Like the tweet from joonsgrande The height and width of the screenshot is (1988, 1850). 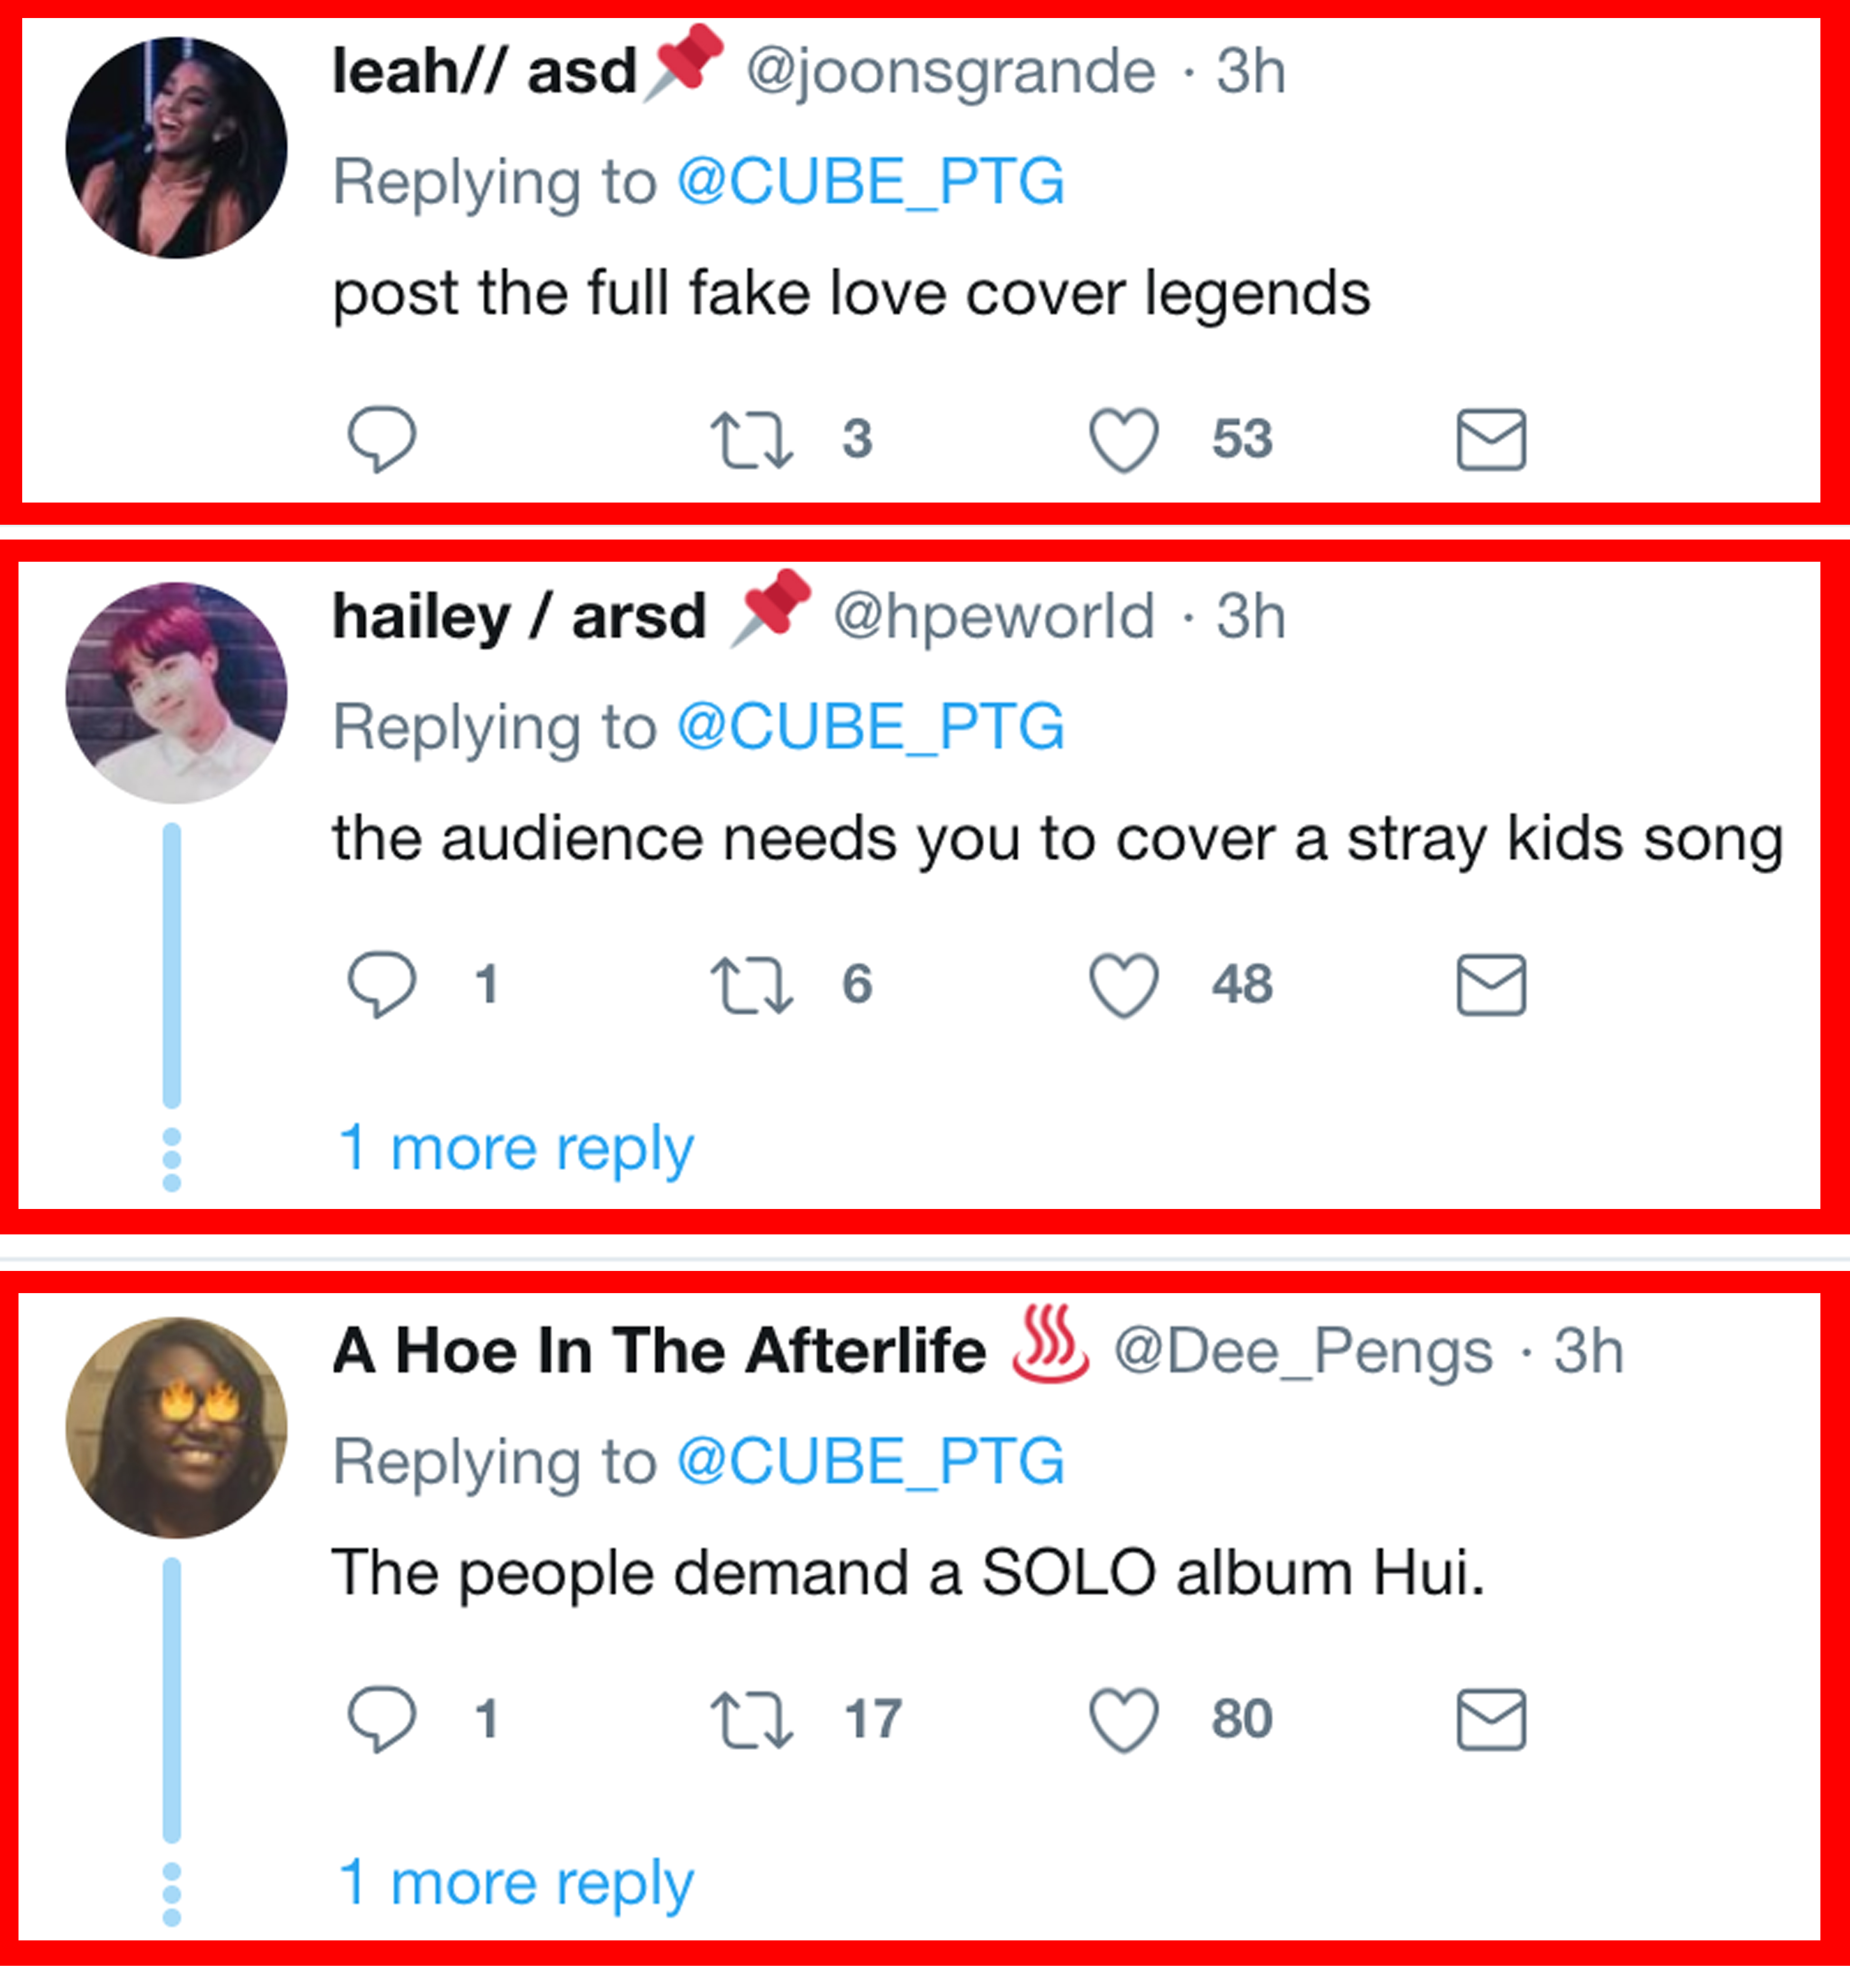pos(1123,440)
